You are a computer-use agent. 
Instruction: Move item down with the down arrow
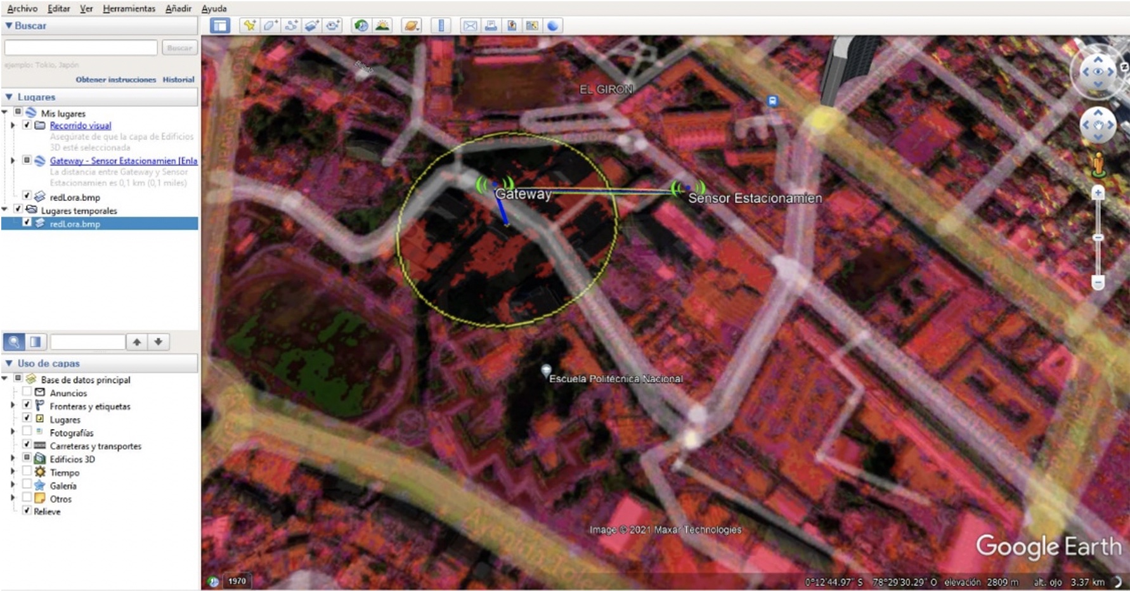point(159,342)
